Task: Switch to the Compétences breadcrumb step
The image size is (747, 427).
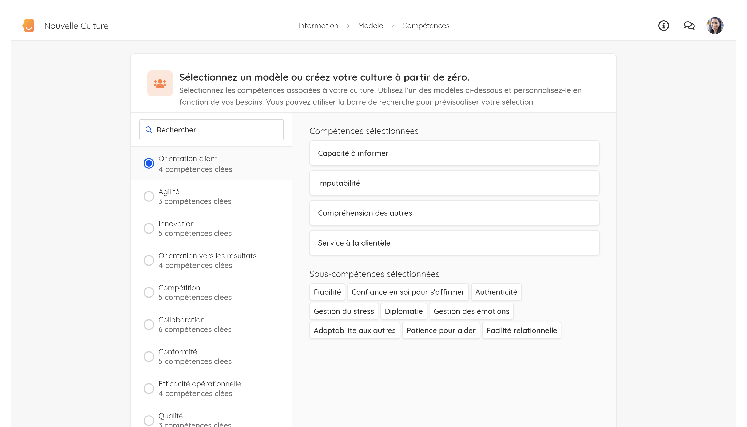Action: [x=426, y=26]
